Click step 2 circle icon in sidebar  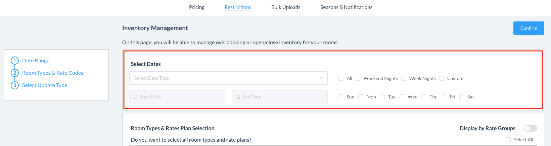15,73
